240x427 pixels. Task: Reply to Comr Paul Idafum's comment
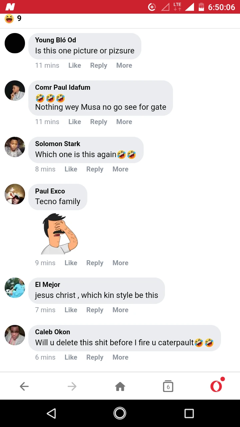(x=99, y=122)
